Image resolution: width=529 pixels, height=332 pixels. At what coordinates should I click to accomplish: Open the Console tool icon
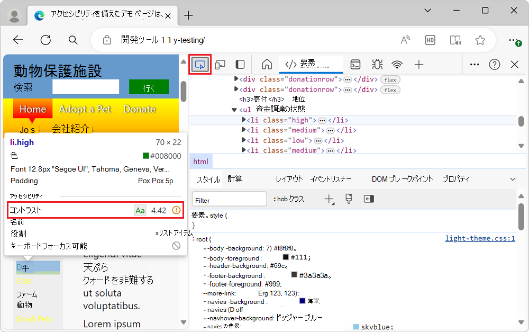pos(355,64)
